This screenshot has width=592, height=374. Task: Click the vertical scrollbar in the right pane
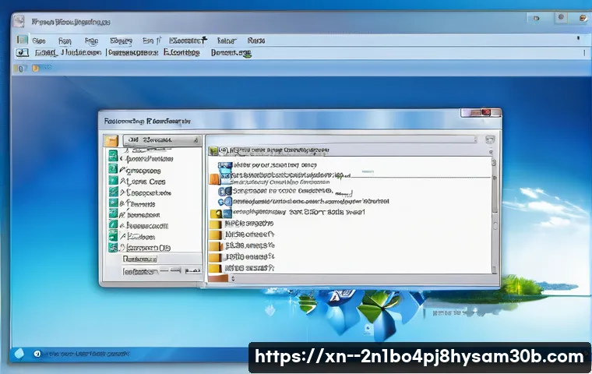click(x=495, y=203)
